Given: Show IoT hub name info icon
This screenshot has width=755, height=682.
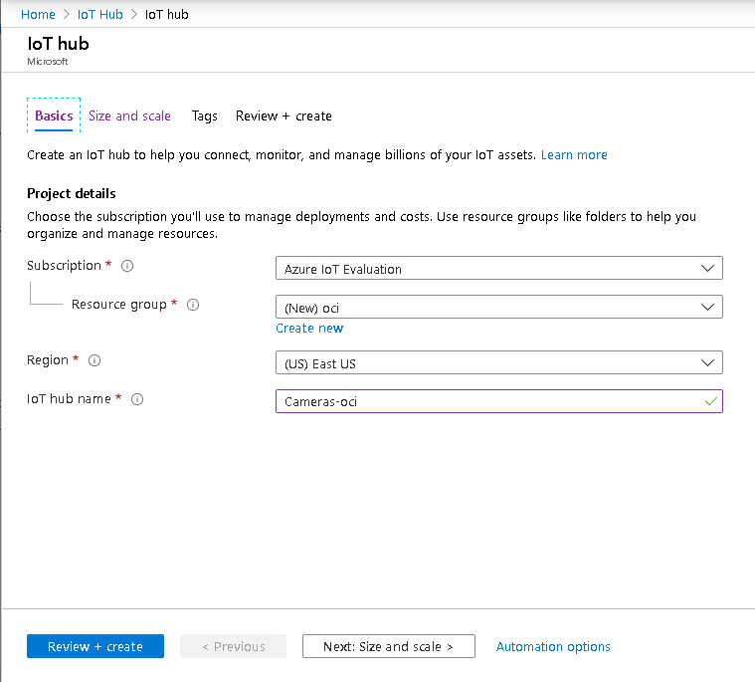Looking at the screenshot, I should click(x=137, y=399).
